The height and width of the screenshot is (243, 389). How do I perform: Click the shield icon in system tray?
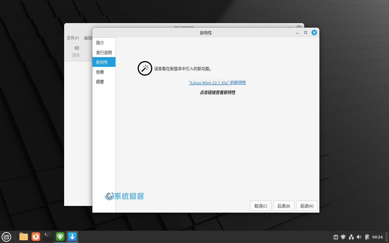343,237
